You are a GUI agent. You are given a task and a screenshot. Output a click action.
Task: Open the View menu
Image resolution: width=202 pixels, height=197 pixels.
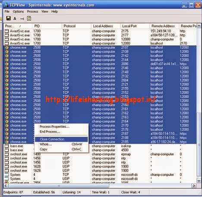coord(45,12)
